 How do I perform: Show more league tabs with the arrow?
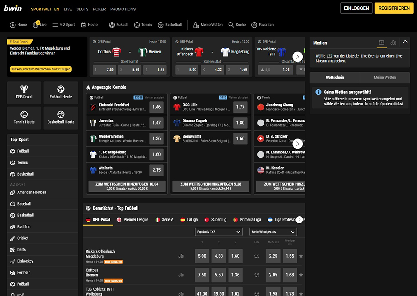(x=299, y=220)
